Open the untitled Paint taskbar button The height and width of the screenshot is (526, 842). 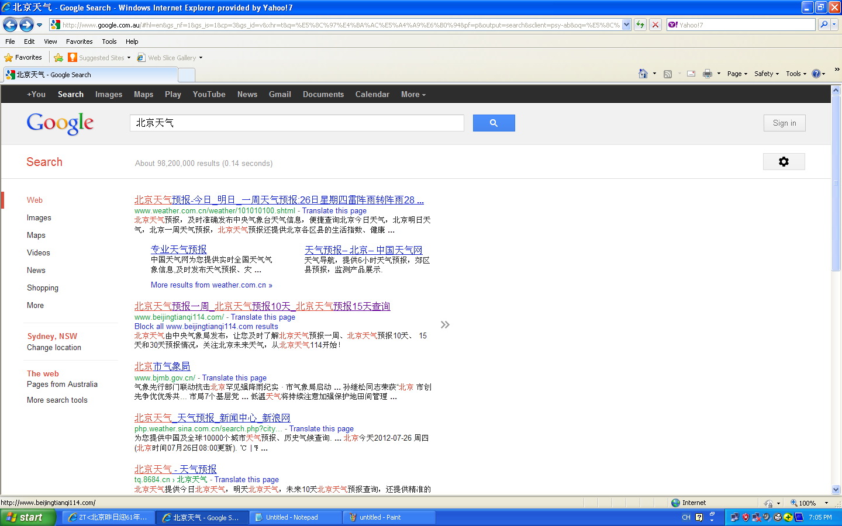(389, 517)
